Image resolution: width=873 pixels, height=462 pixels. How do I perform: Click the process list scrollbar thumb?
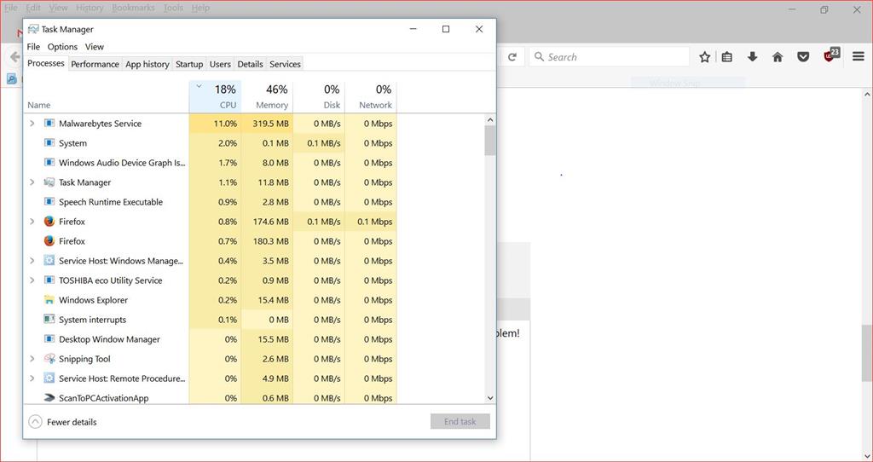[x=490, y=141]
